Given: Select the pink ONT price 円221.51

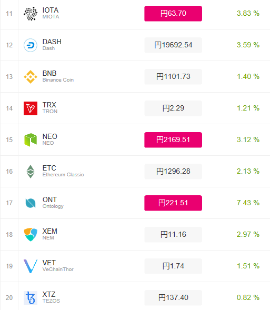Looking at the screenshot, I should (x=173, y=203).
